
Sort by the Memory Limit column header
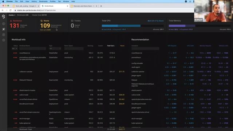(x=224, y=46)
